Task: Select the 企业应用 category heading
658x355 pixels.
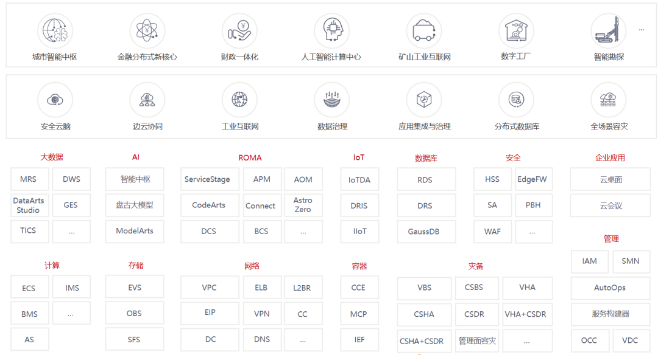Action: (610, 158)
